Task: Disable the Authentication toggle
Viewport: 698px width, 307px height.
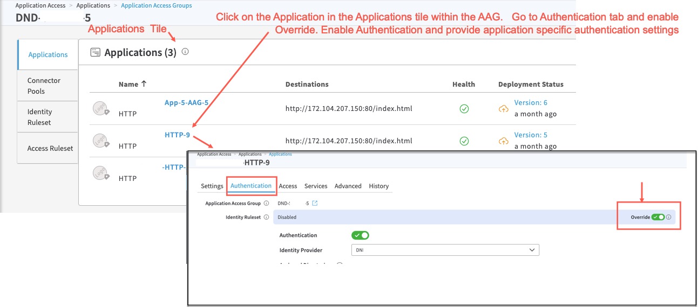Action: pos(360,235)
